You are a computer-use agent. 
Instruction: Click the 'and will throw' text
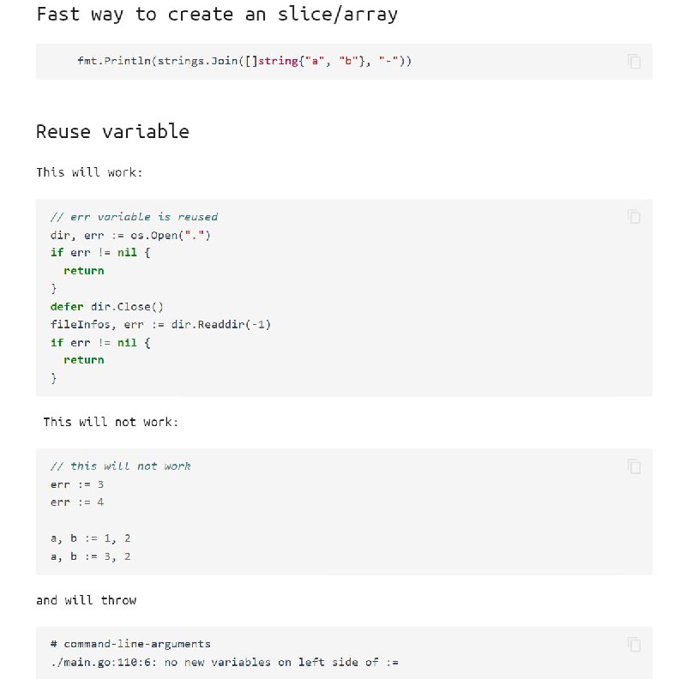(x=87, y=600)
